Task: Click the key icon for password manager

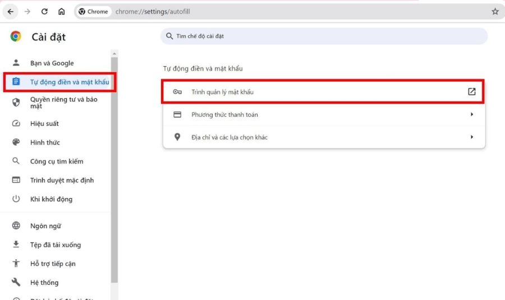Action: (x=177, y=92)
